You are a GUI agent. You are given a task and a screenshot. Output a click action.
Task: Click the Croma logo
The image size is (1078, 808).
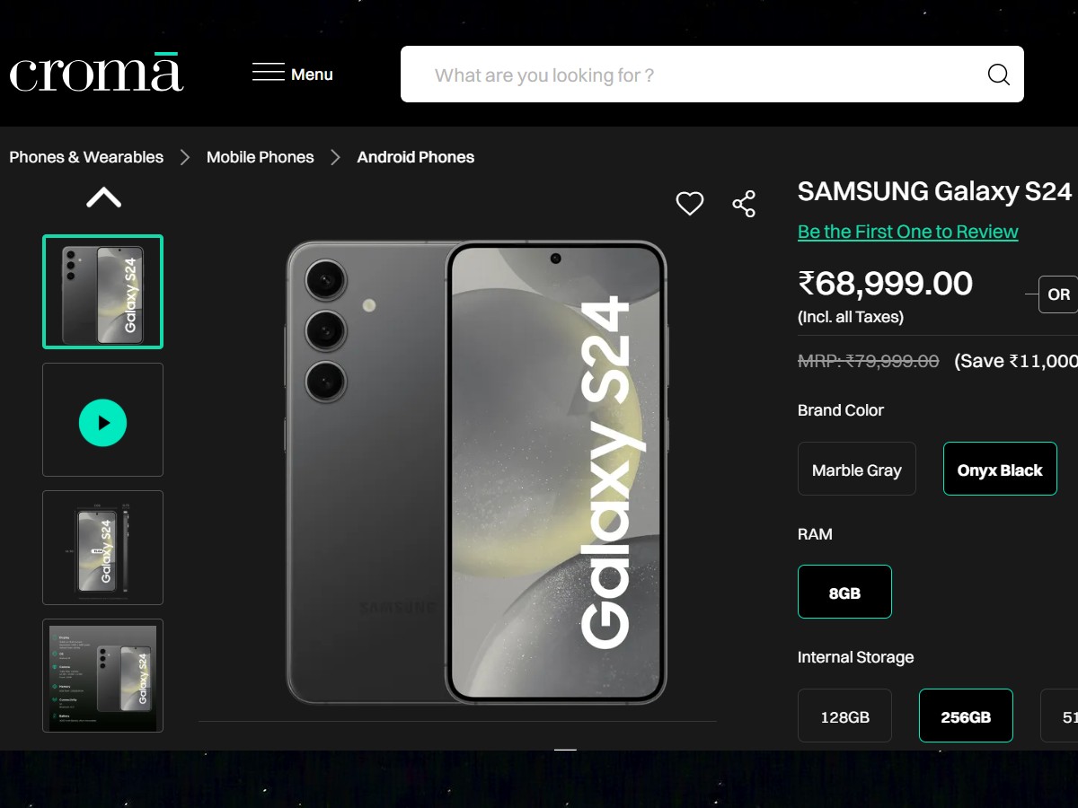96,74
